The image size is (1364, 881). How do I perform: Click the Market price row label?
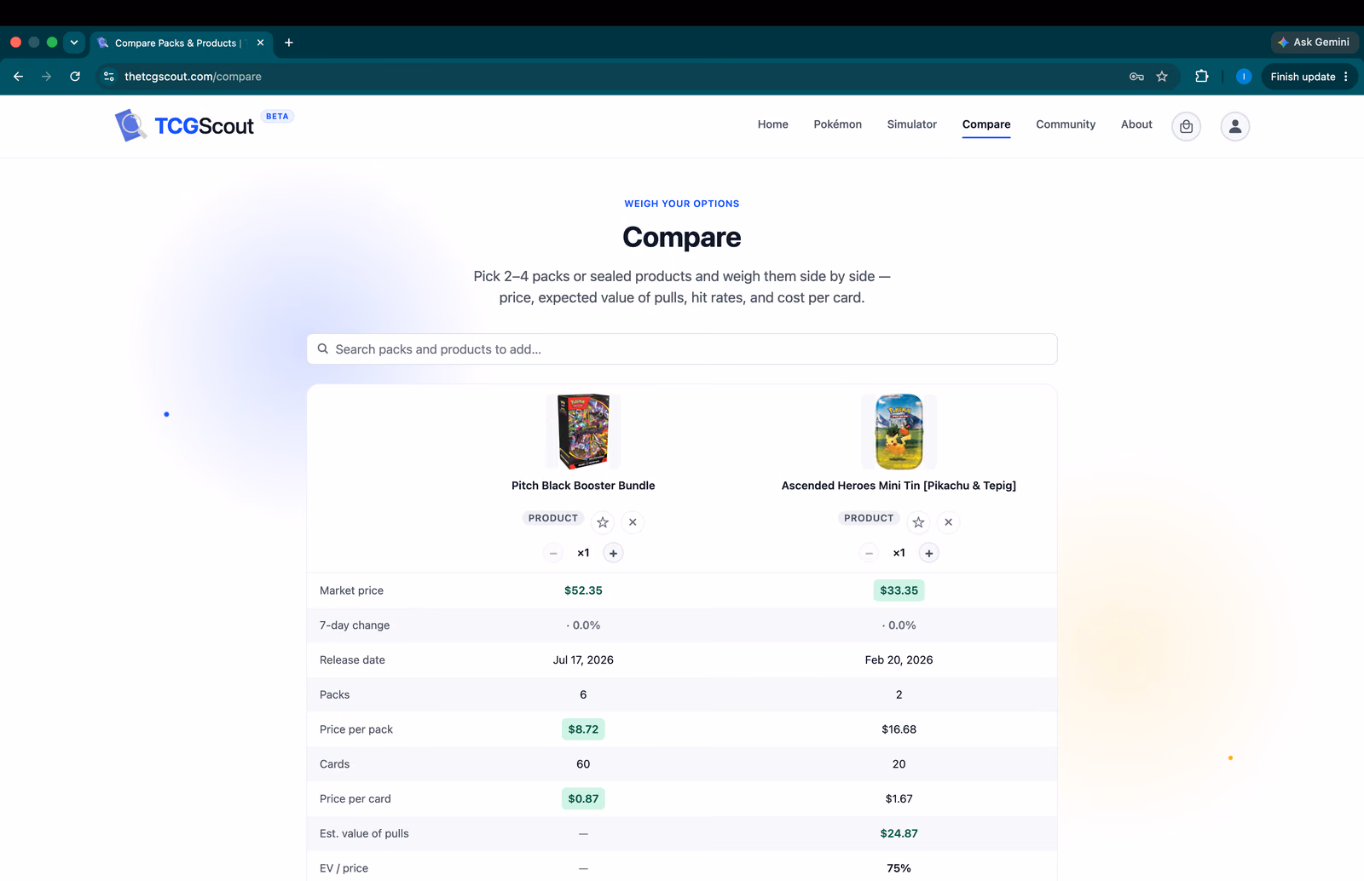351,590
